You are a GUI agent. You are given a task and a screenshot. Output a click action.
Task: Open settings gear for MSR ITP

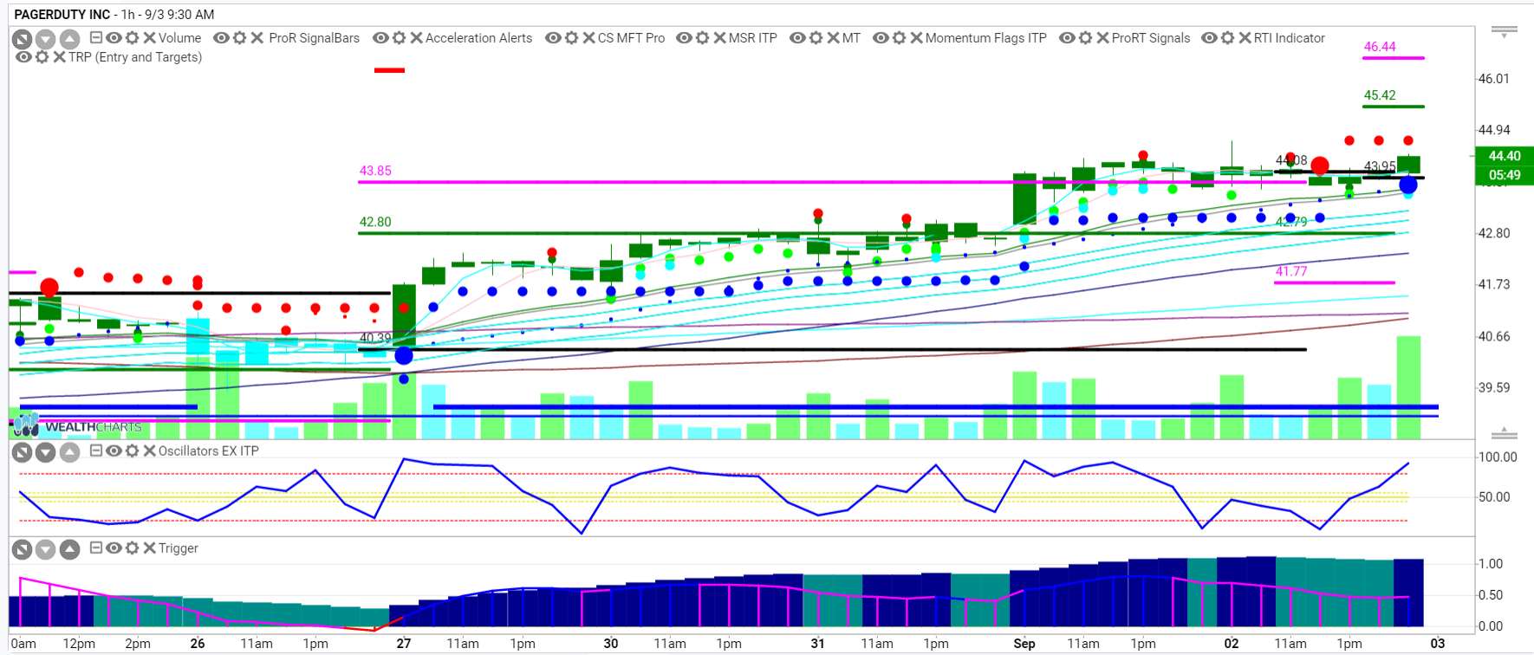(703, 38)
